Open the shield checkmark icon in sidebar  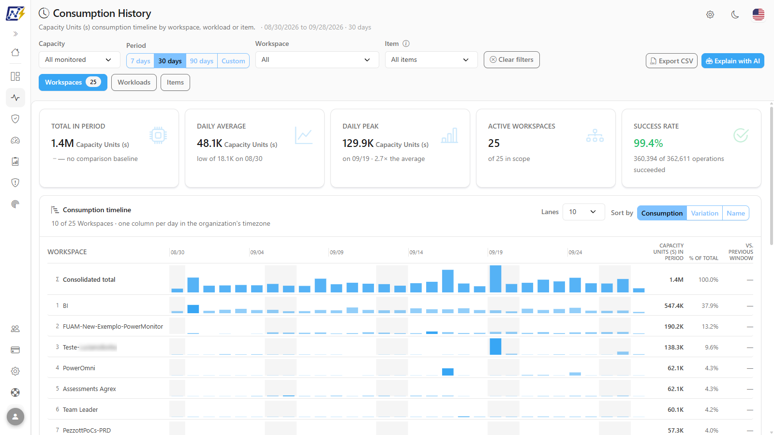coord(15,119)
